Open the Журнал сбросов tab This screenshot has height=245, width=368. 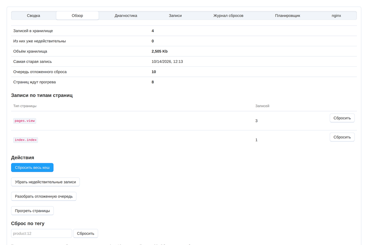coord(228,16)
